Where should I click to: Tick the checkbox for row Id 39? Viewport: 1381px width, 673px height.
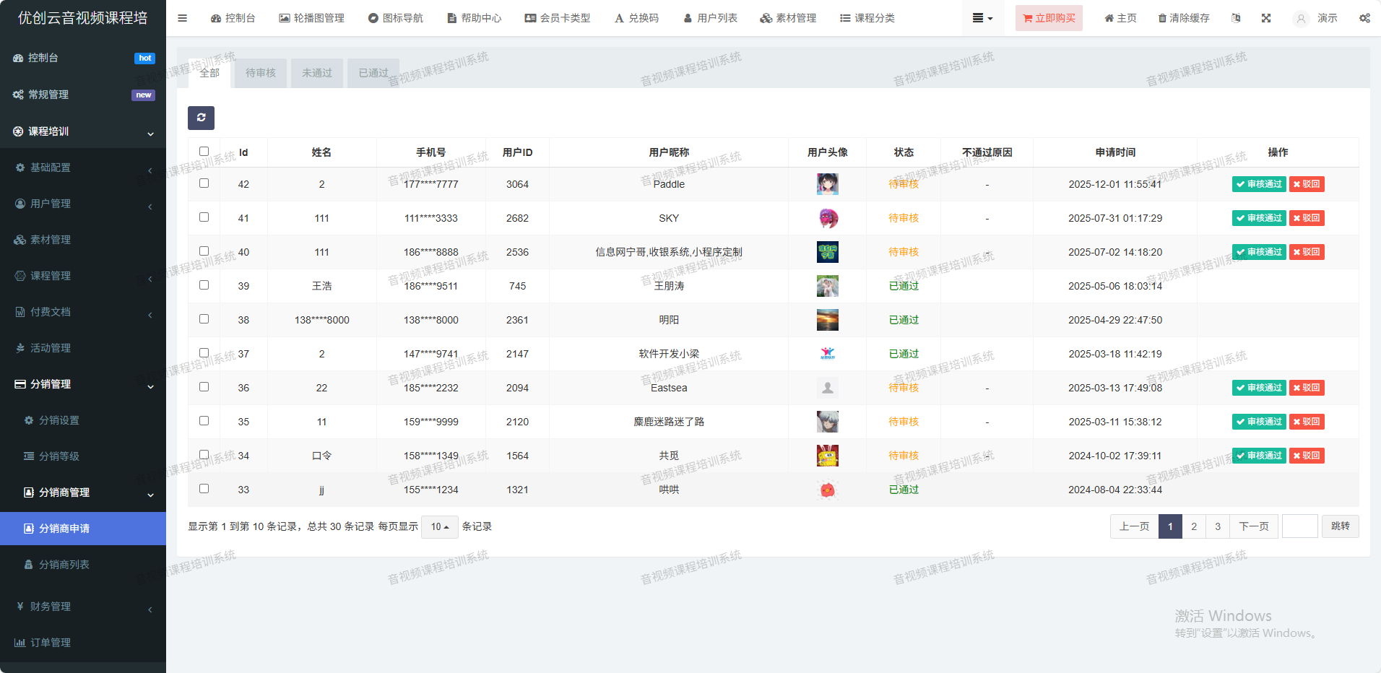click(204, 285)
